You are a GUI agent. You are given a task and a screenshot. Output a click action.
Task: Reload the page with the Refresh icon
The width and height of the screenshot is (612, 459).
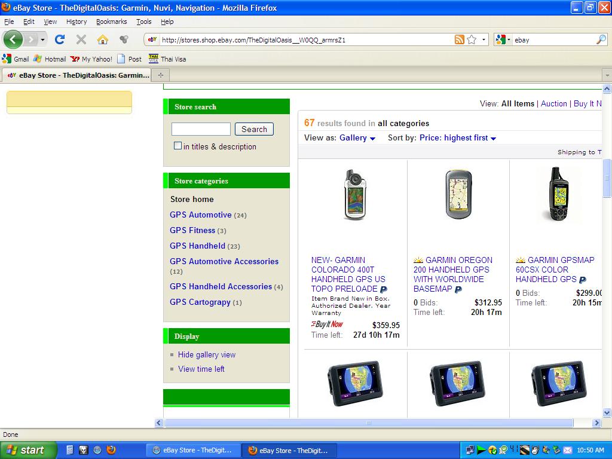[x=59, y=39]
